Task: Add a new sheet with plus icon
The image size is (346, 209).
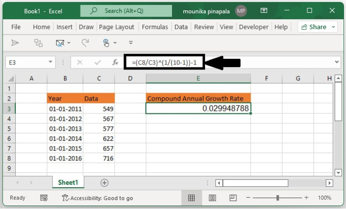Action: tap(104, 183)
